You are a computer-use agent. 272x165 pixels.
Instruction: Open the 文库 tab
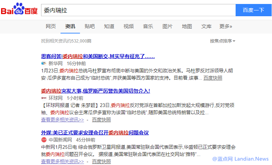coord(206,26)
